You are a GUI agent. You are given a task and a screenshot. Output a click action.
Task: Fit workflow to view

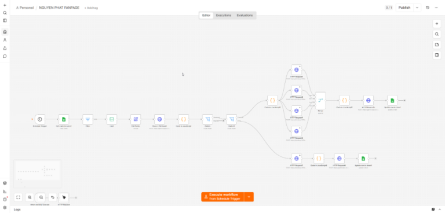tap(18, 197)
